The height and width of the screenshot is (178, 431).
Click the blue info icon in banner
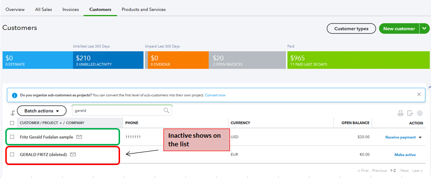(x=15, y=95)
